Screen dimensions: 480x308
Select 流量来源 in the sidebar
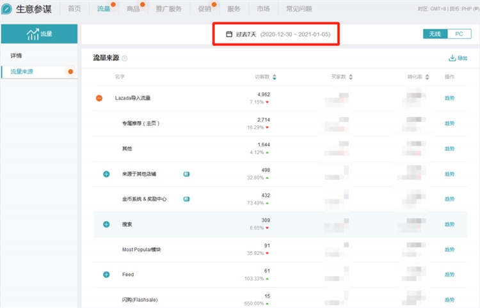22,72
